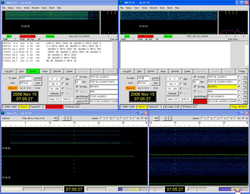
Task: Open File menu in left WSJT window
Action: (4, 8)
